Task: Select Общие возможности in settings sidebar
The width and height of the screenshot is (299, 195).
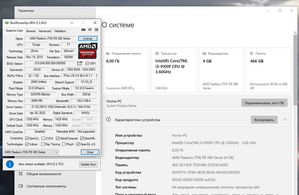Action: point(44,174)
